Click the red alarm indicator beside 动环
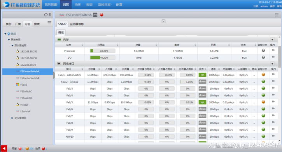 (x=43, y=149)
